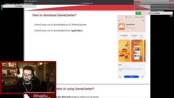174x98 pixels.
Task: Tap the back arrow in AppGallery screenshot
Action: (x=119, y=21)
